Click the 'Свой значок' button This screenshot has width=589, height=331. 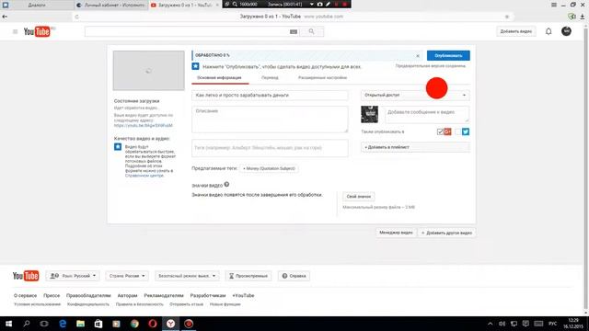click(x=358, y=196)
